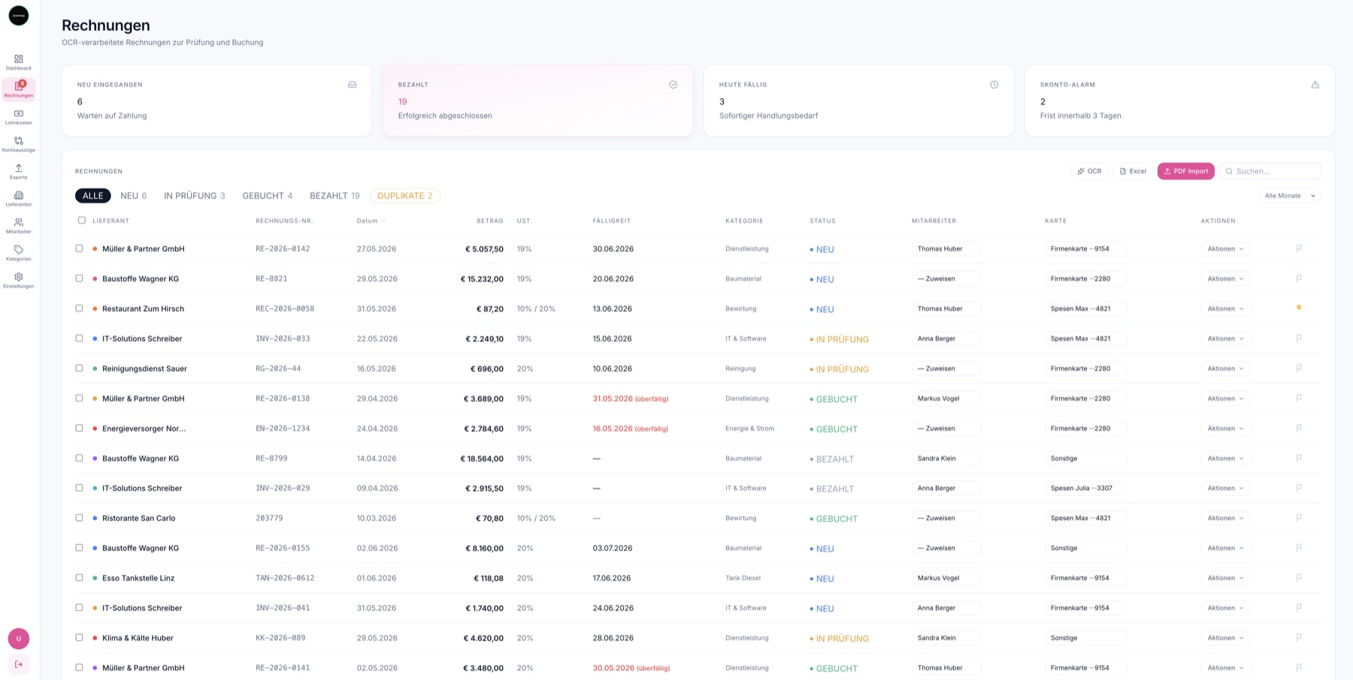Screen dimensions: 1353x680
Task: Check the Restaurant Zum Hirsch row
Action: pos(79,308)
